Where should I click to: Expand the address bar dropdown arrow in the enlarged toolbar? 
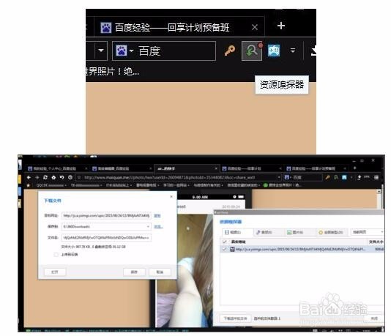[x=101, y=51]
